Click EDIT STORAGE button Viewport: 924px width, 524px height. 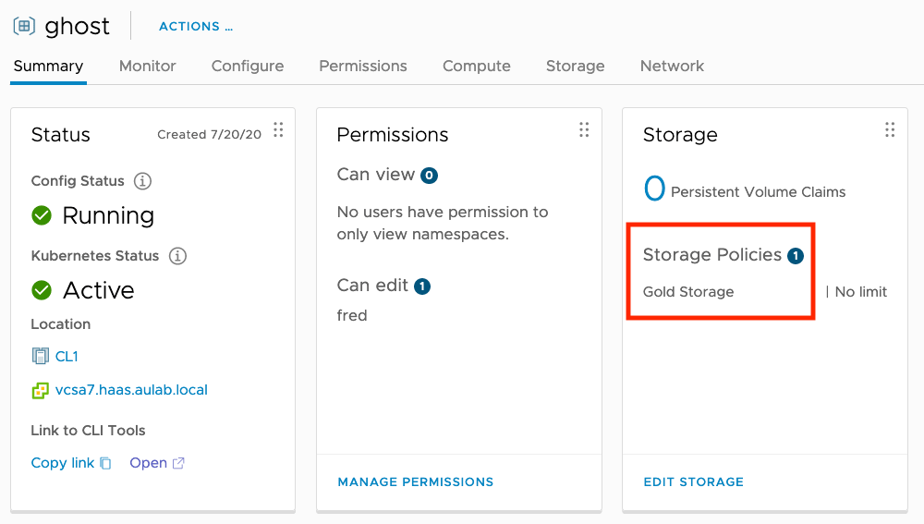[693, 481]
